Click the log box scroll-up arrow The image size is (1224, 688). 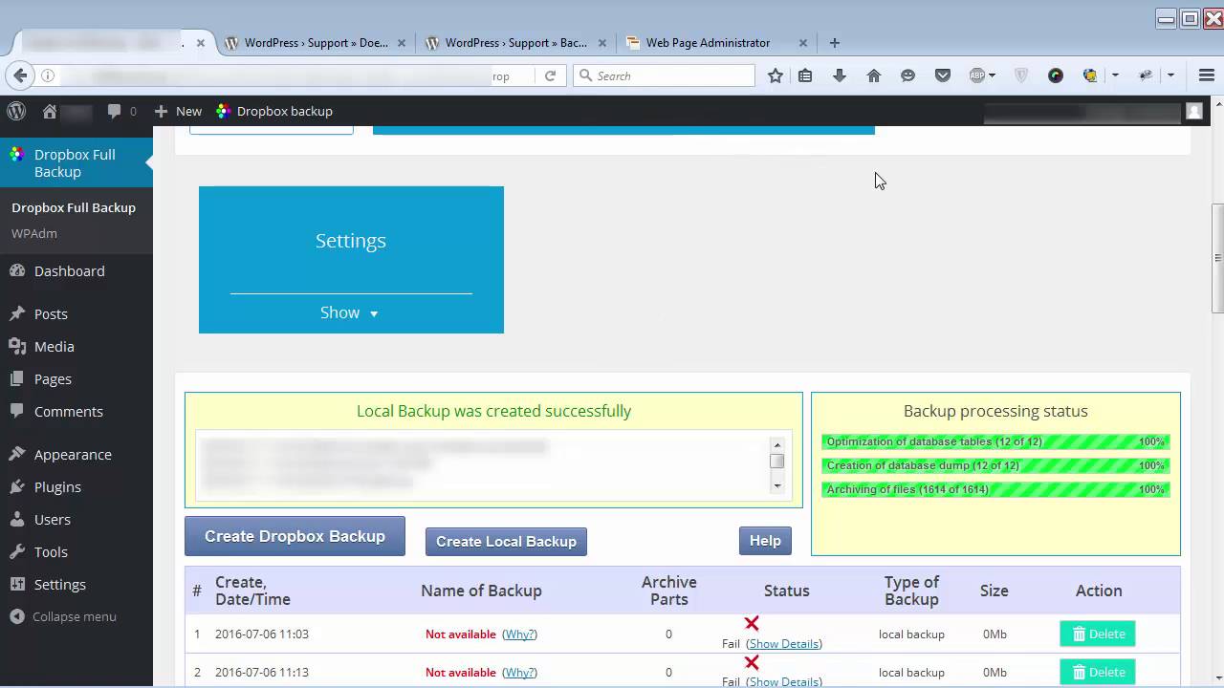pos(777,444)
